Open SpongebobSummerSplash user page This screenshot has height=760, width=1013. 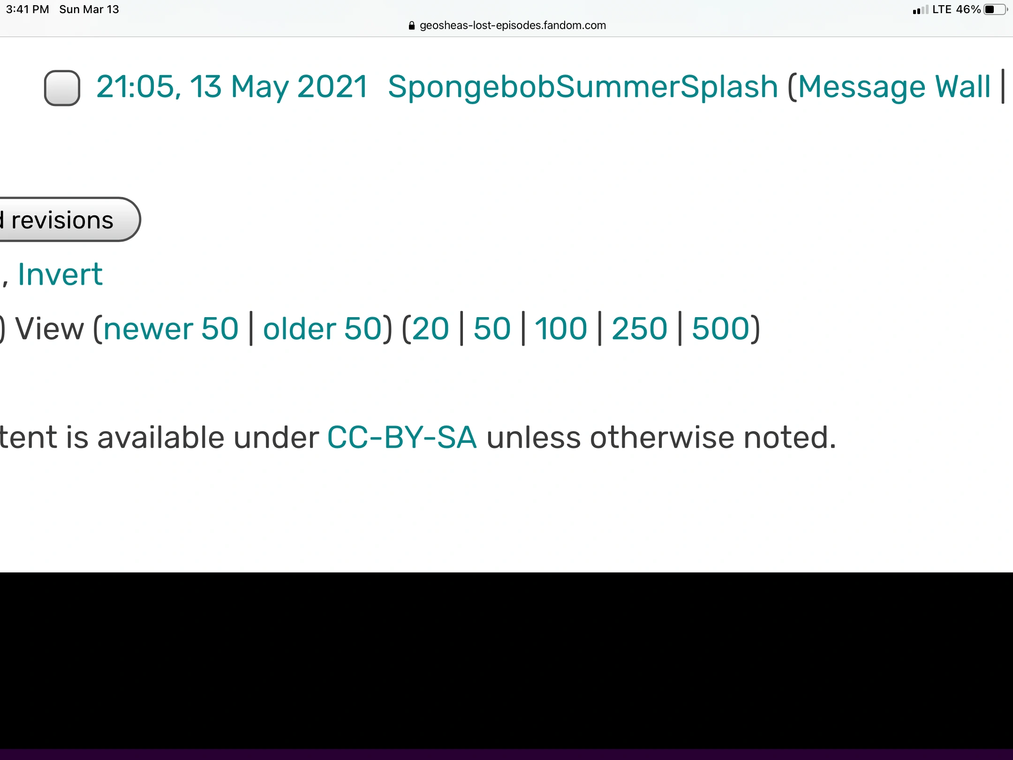coord(582,87)
